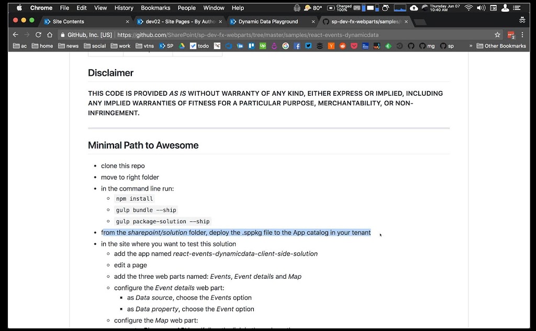The width and height of the screenshot is (536, 331).
Task: Open the weather 80° menu bar item
Action: point(313,7)
